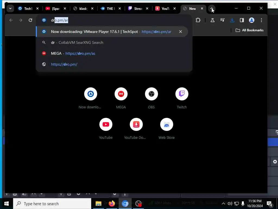The image size is (278, 209).
Task: Open the Extensions puzzle icon
Action: (x=198, y=20)
